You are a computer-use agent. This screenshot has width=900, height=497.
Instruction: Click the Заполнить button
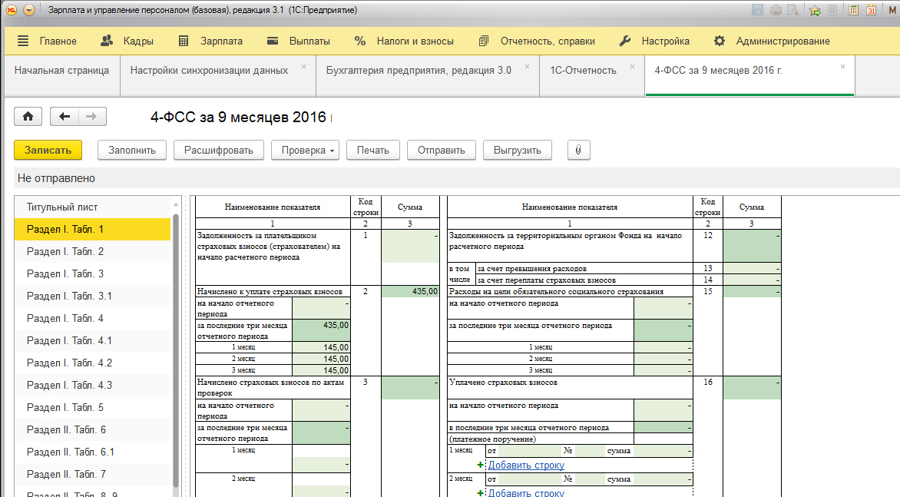coord(132,151)
